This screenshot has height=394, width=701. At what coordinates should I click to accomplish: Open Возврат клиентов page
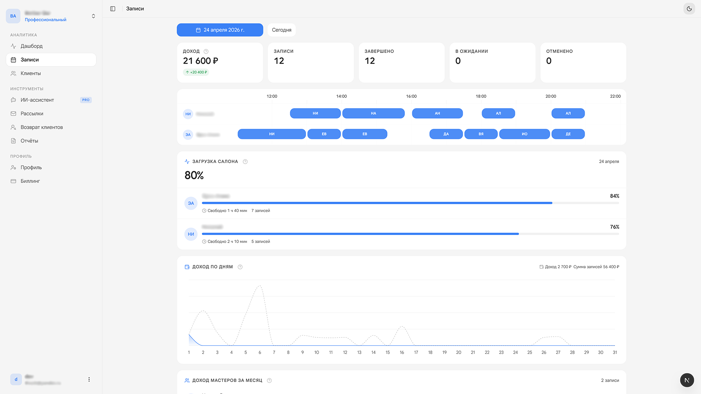click(51, 127)
